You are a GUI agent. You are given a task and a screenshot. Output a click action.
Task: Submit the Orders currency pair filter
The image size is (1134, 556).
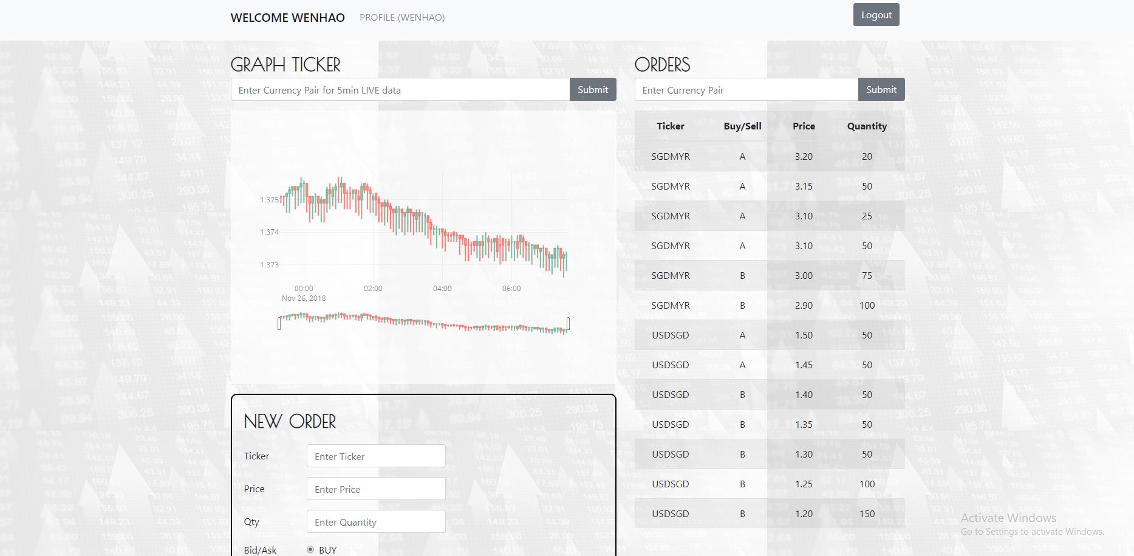[881, 89]
